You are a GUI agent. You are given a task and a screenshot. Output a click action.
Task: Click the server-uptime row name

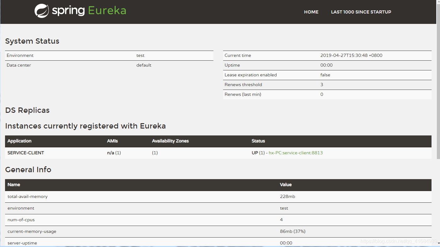22,243
